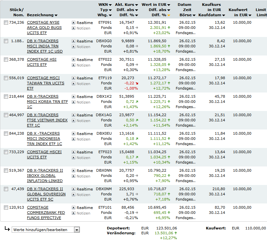
Task: Sort by Kaufwert in EUR header arrow
Action: tap(250, 15)
